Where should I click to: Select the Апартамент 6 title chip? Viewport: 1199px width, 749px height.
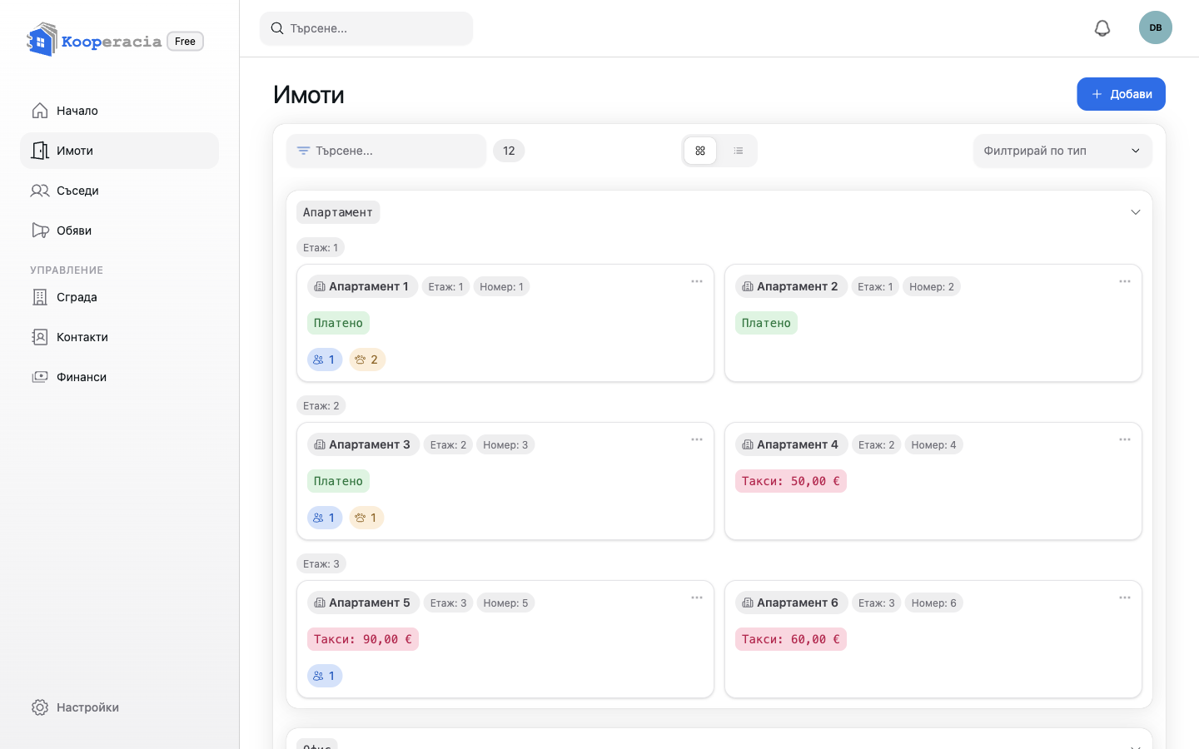click(x=791, y=603)
